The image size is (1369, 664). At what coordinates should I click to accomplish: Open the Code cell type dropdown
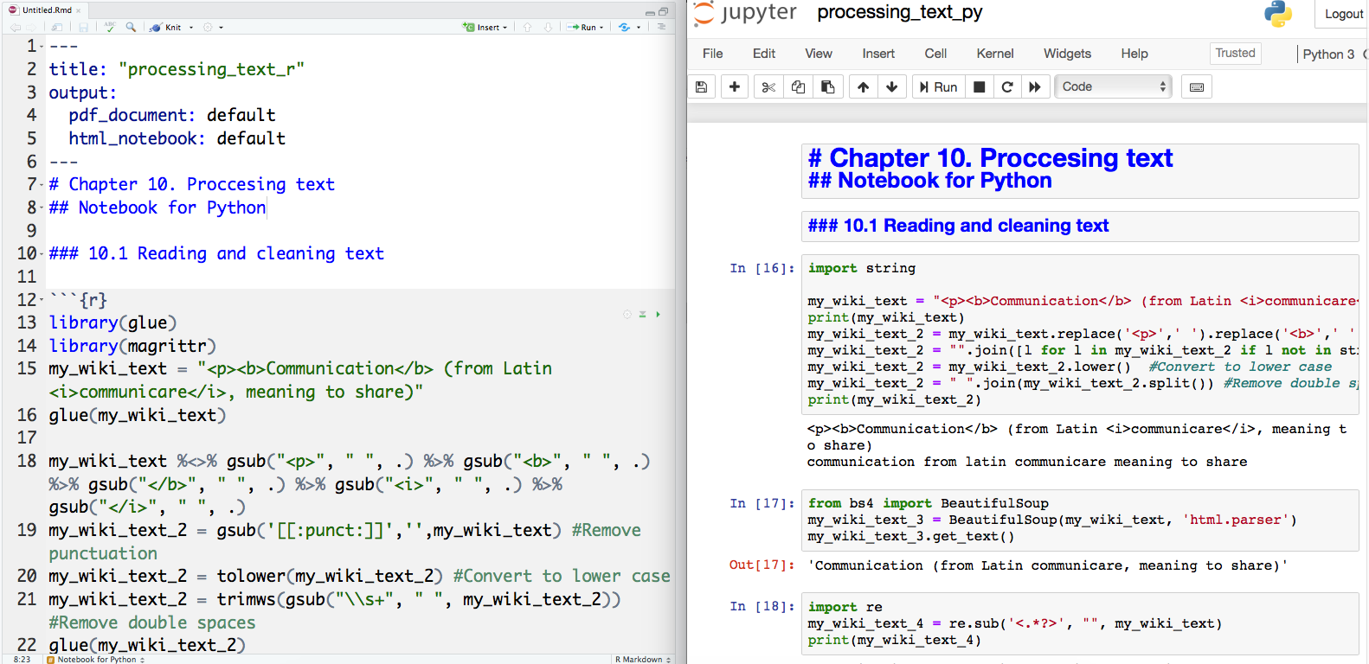(1113, 86)
